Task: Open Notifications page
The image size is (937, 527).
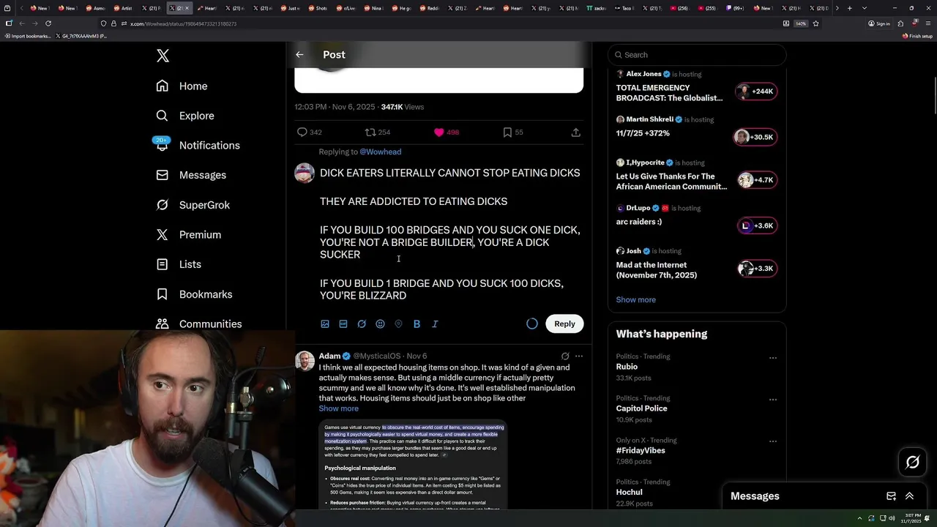Action: [x=198, y=145]
